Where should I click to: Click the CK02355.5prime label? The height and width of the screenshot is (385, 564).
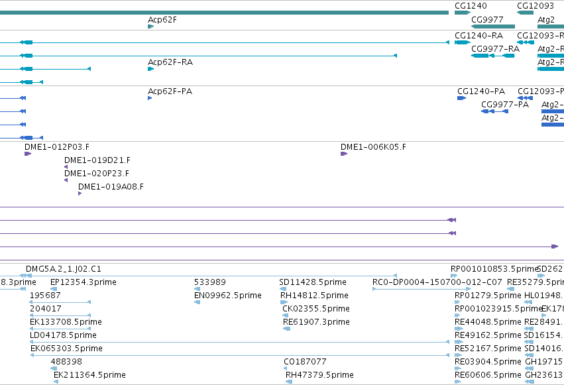point(316,309)
